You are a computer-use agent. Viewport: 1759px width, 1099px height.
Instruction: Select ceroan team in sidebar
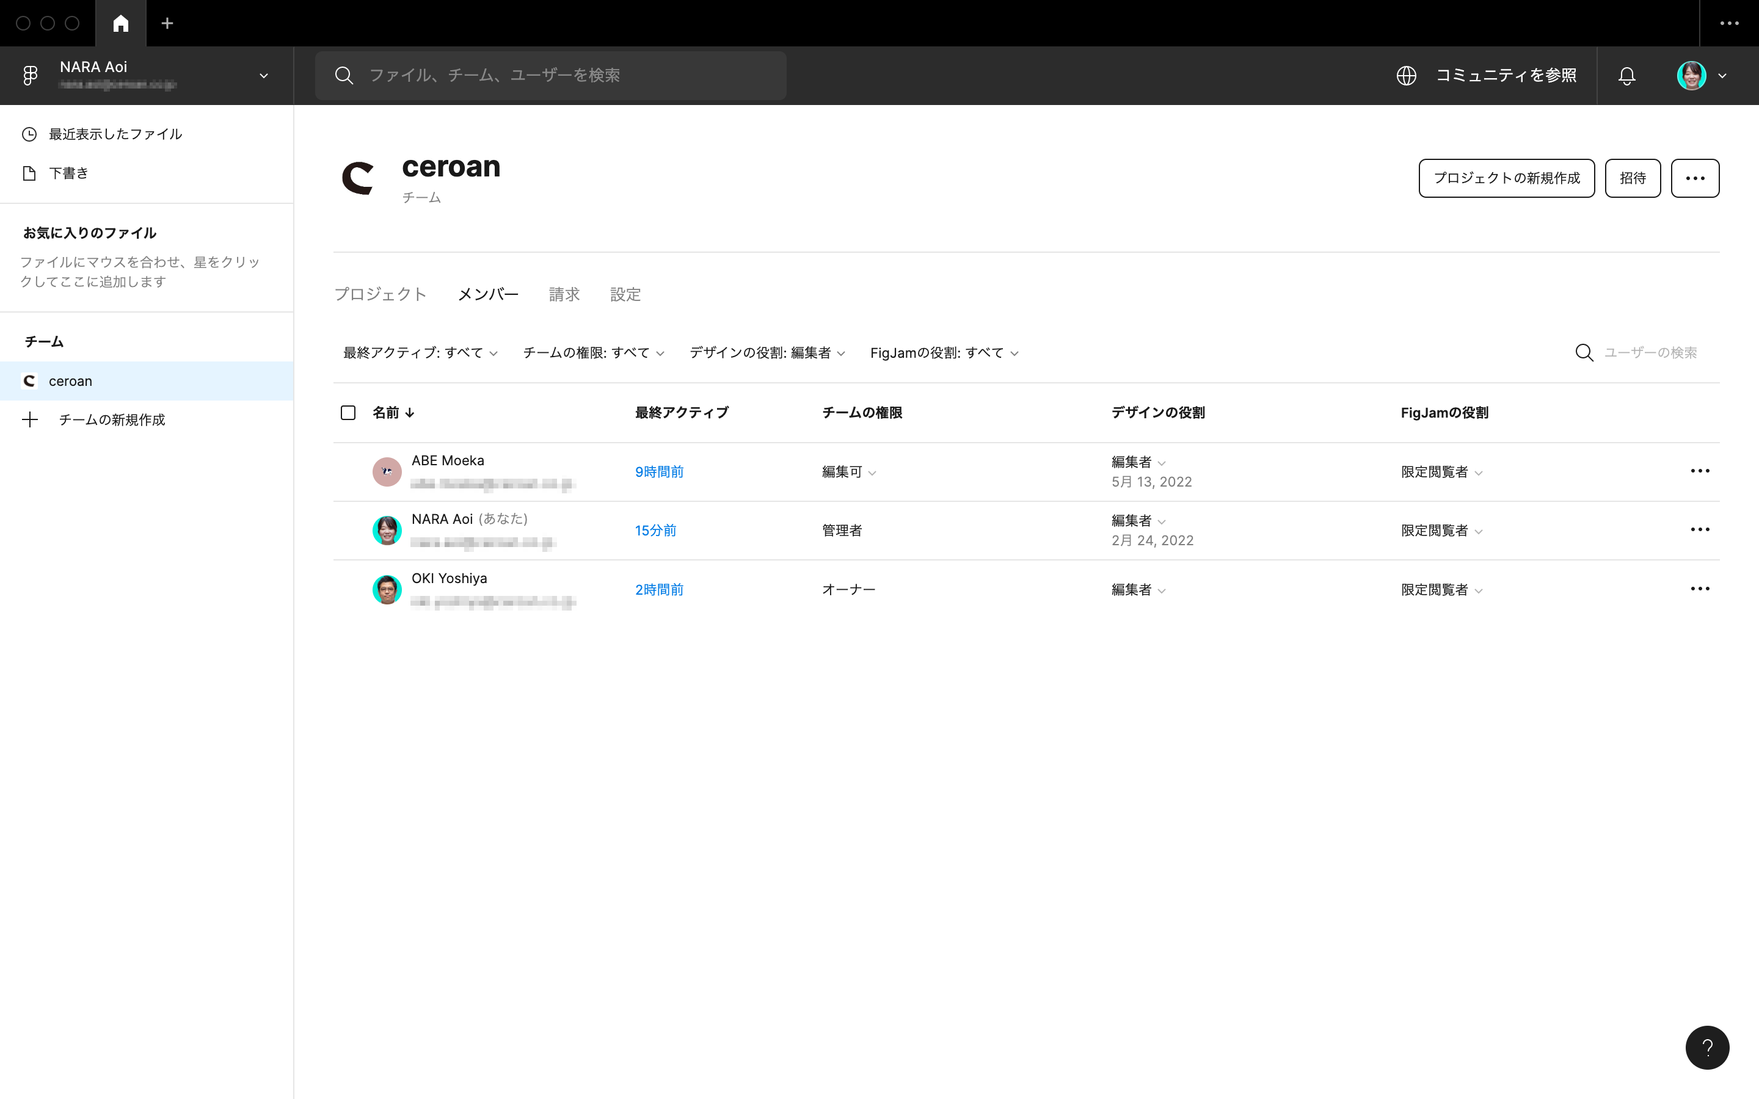(147, 381)
